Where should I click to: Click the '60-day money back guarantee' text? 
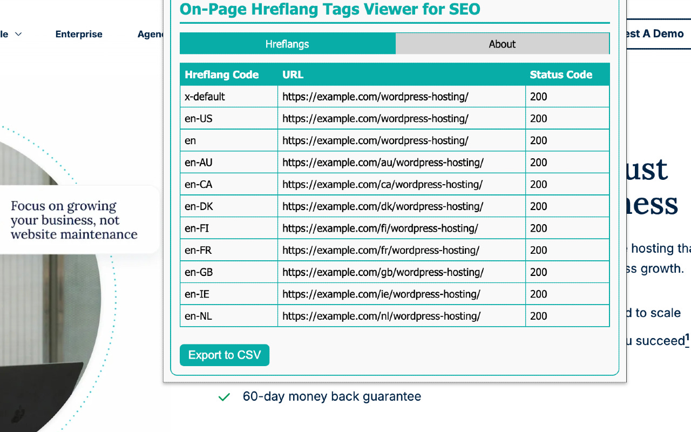[332, 396]
